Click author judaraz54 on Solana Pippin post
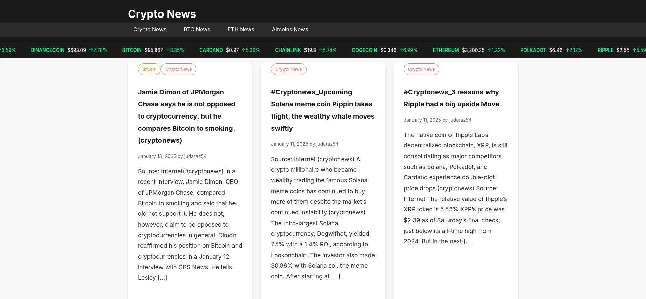 coord(327,144)
